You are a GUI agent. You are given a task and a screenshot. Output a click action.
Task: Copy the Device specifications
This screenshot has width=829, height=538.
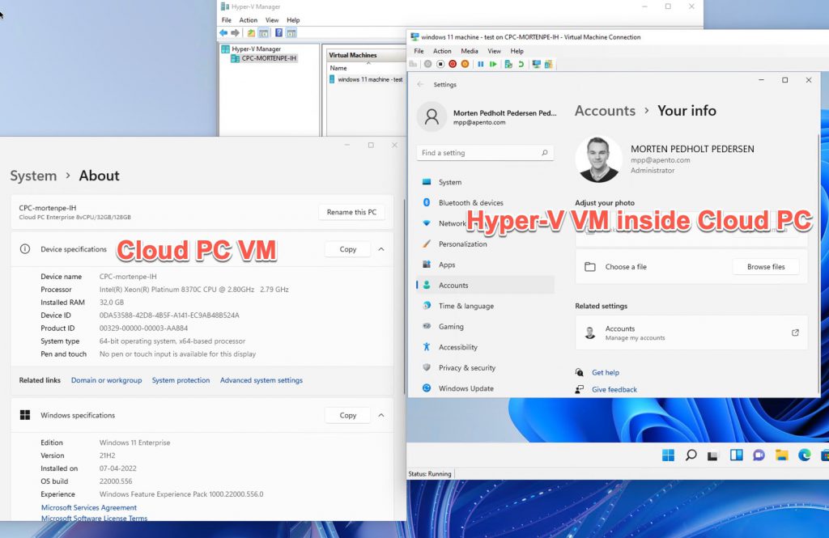(x=348, y=249)
